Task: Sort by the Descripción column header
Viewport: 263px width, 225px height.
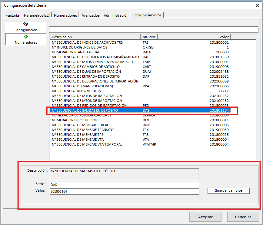Action: (x=95, y=37)
